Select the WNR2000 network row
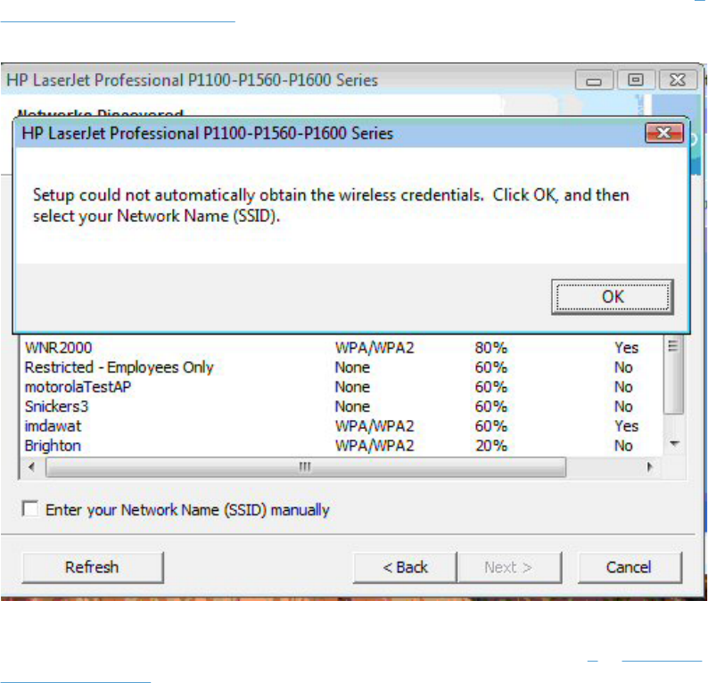Viewport: 708px width, 683px height. 341,348
